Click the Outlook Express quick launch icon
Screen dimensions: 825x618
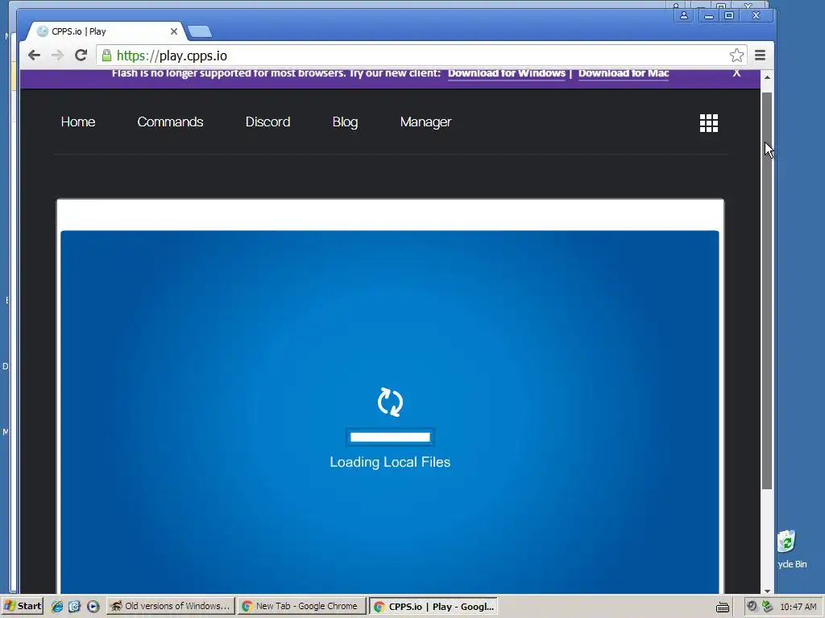tap(74, 607)
